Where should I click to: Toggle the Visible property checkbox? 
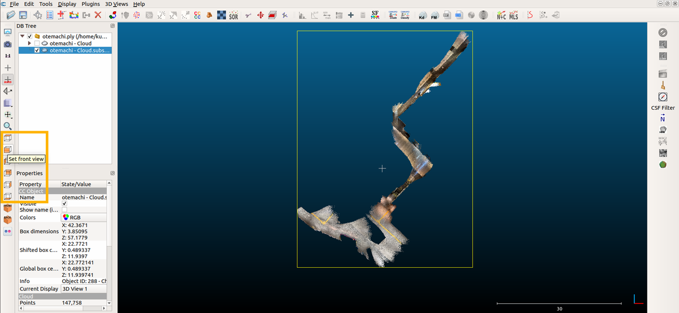tap(64, 203)
